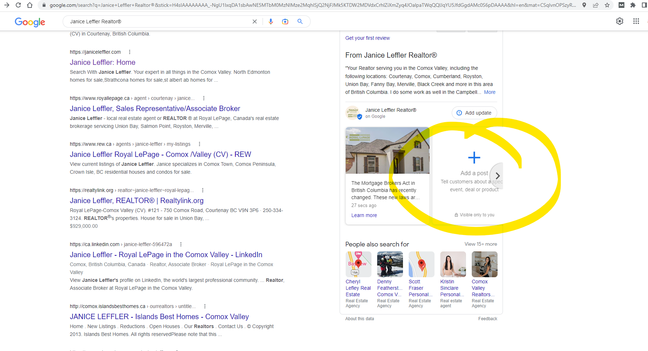
Task: Click the plus icon to add a post
Action: click(474, 157)
